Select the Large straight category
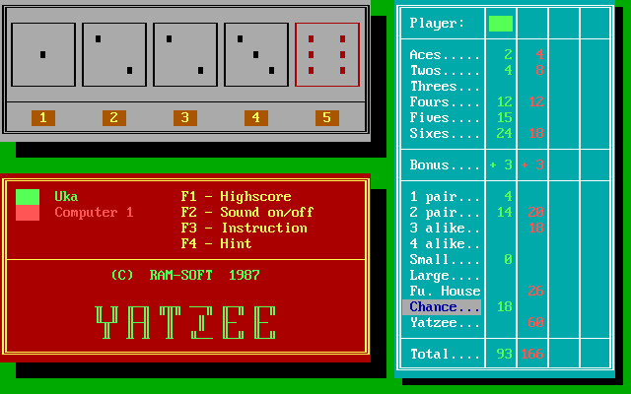 [x=445, y=276]
